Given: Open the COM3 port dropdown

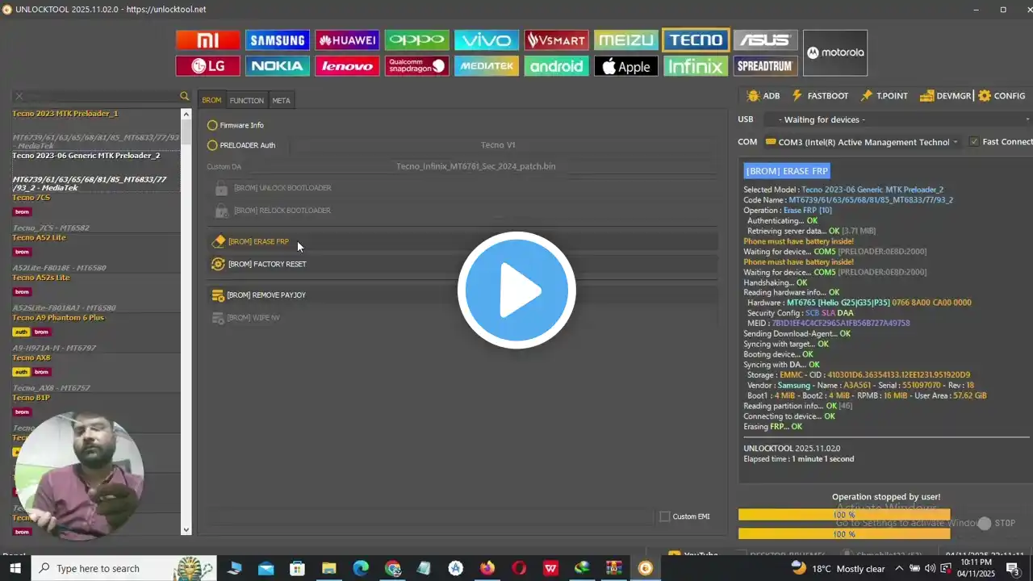Looking at the screenshot, I should 863,142.
